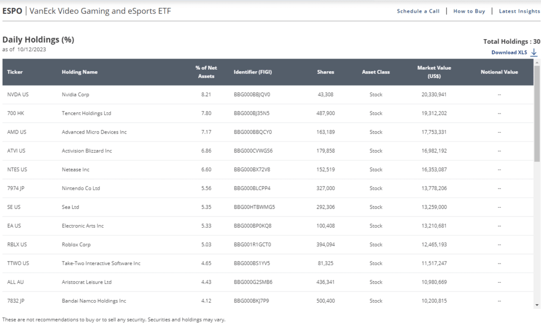Click the % of Net Assets column header
This screenshot has height=328, width=541.
coord(207,72)
